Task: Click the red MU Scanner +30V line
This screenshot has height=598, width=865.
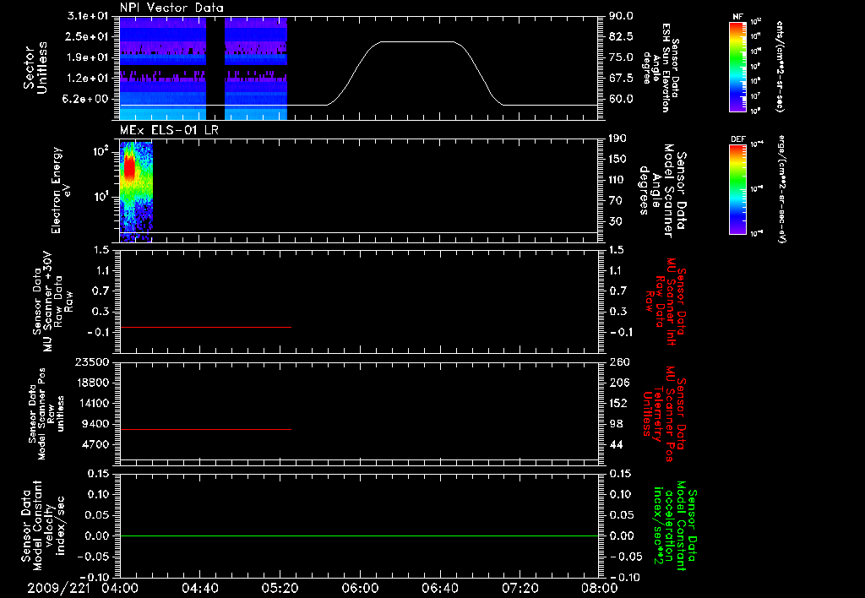Action: point(205,327)
